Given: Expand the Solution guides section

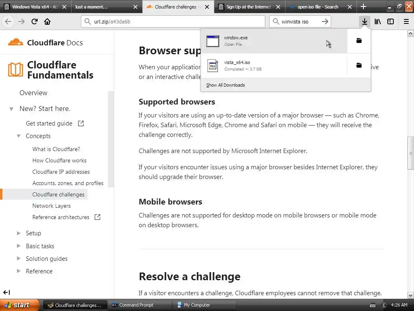Looking at the screenshot, I should tap(19, 259).
